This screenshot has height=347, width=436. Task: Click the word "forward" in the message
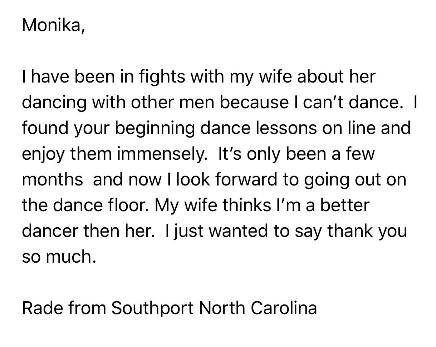246,179
